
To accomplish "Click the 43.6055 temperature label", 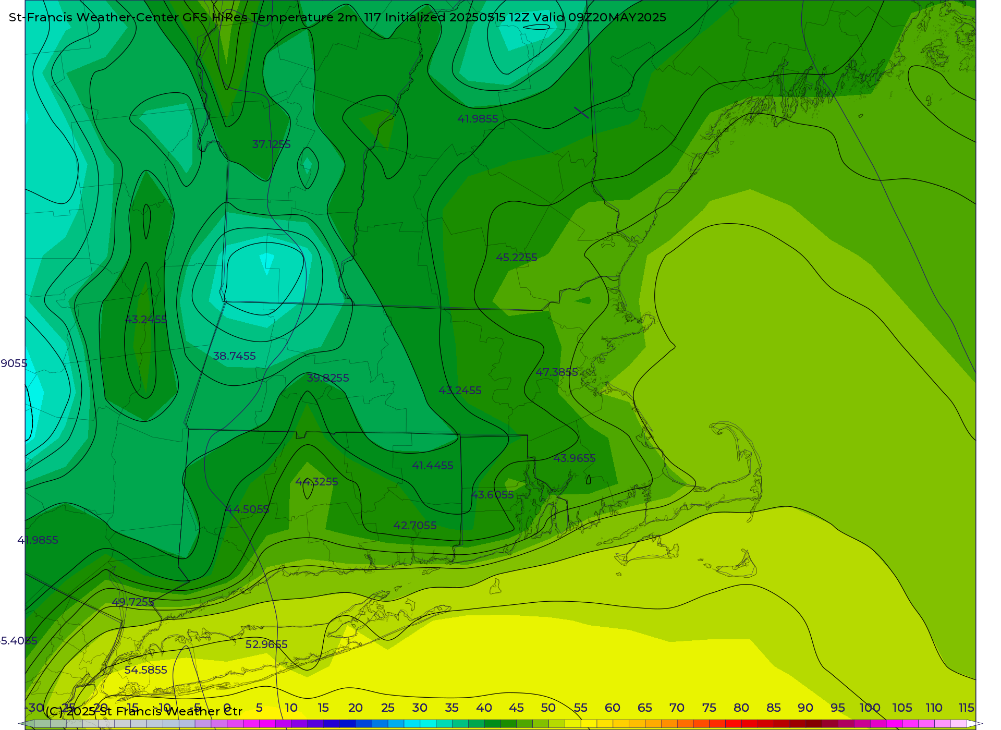I will tap(492, 495).
